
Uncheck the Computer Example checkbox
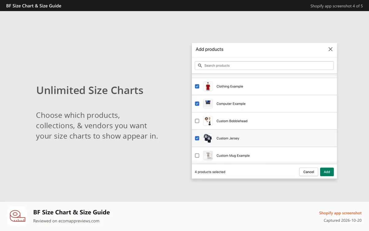coord(197,104)
